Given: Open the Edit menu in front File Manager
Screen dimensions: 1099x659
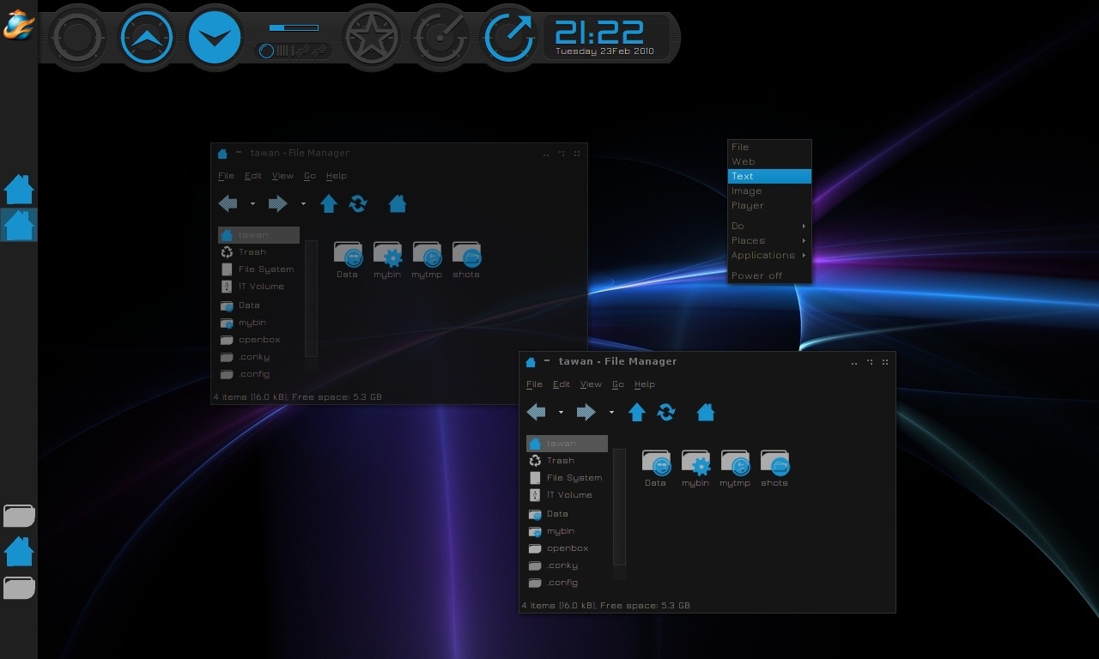Looking at the screenshot, I should [x=562, y=384].
